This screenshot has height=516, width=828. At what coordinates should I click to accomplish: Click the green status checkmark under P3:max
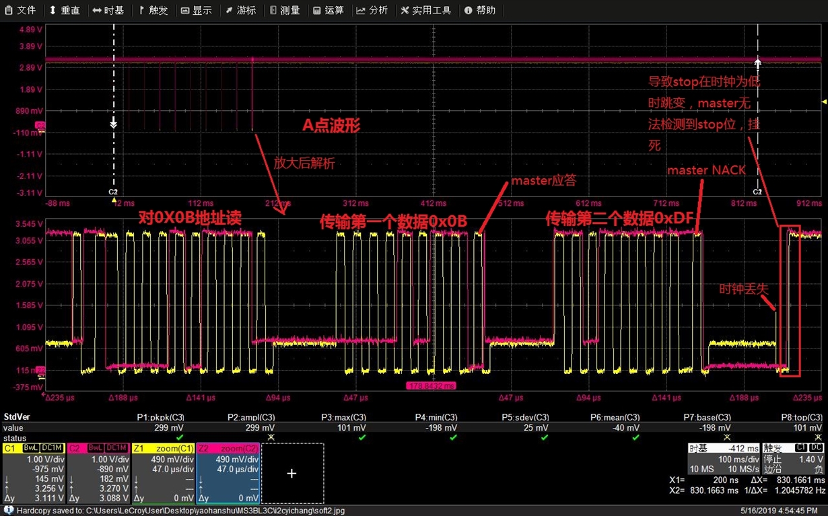(x=362, y=438)
